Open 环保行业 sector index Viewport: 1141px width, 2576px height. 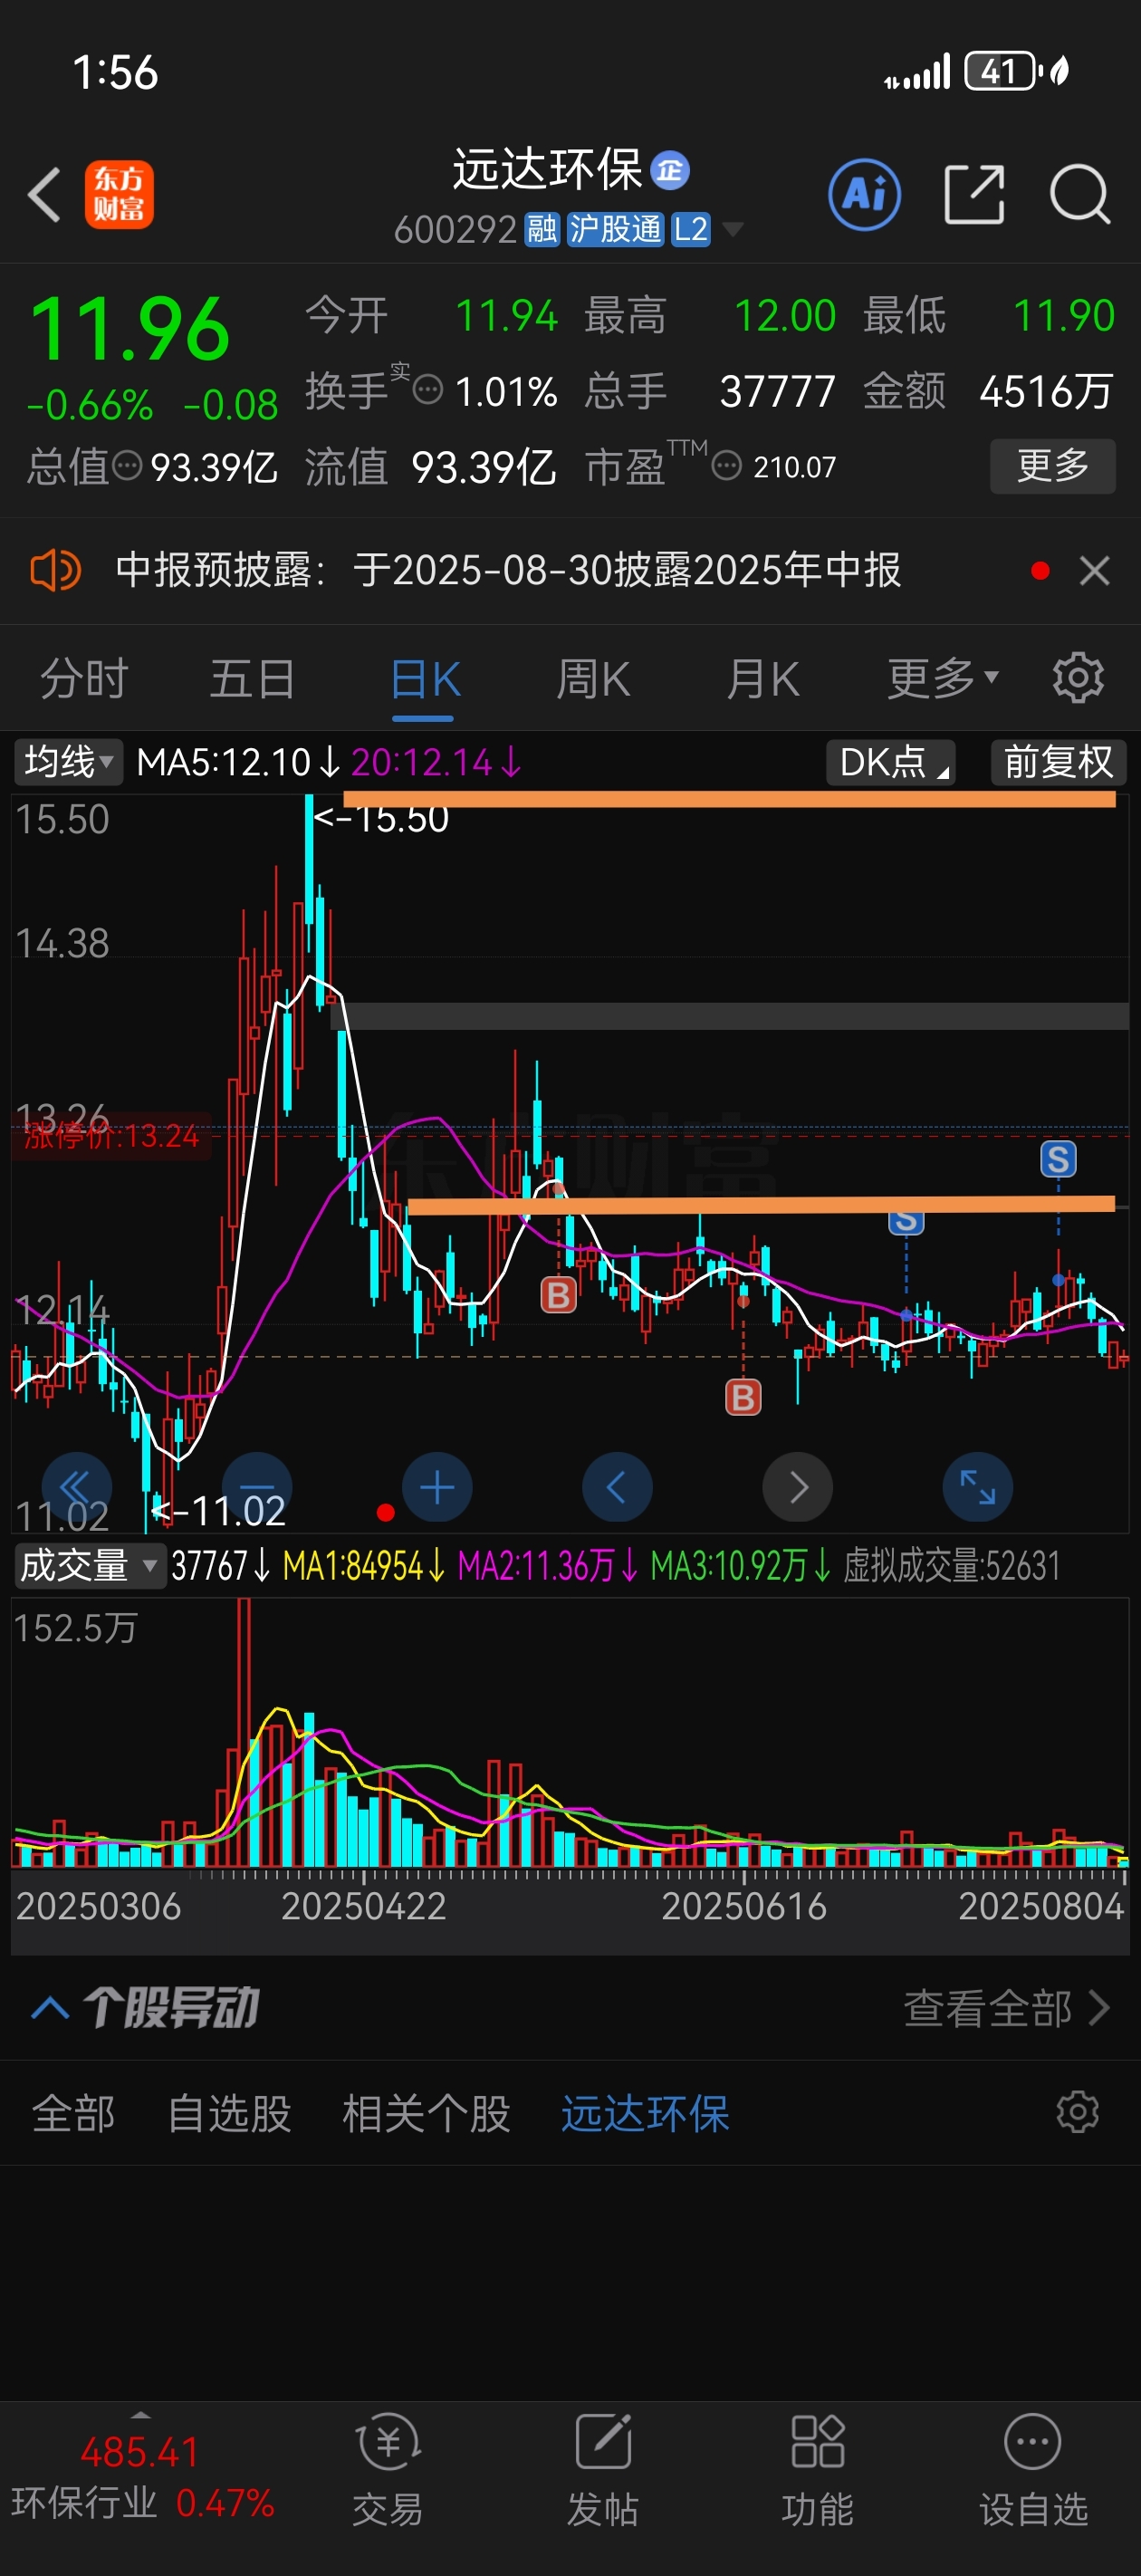(x=142, y=2478)
